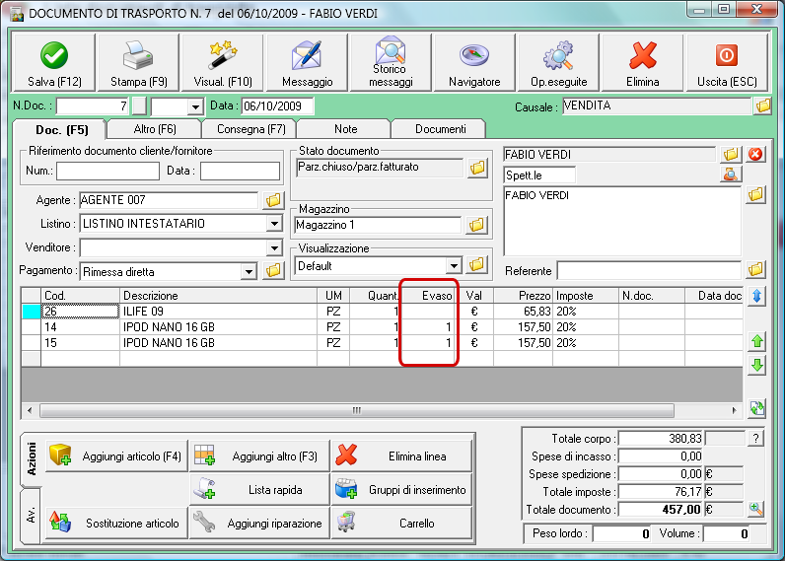
Task: Open the Pagamento combo box
Action: 248,271
